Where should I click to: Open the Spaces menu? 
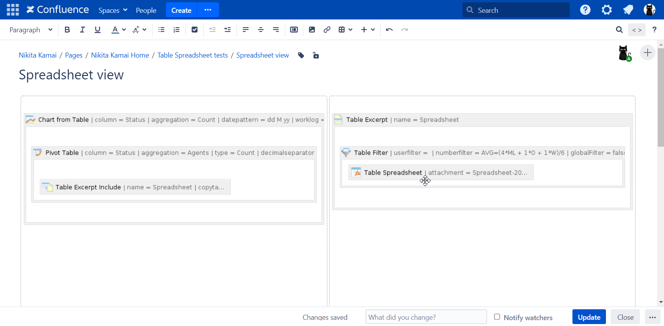(x=113, y=11)
